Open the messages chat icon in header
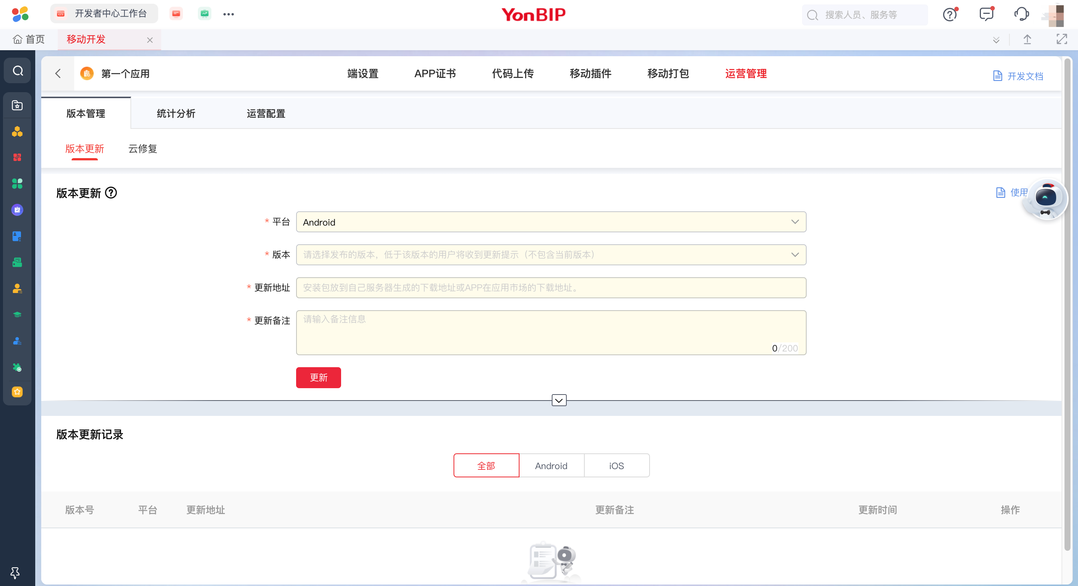The image size is (1078, 586). pos(985,15)
